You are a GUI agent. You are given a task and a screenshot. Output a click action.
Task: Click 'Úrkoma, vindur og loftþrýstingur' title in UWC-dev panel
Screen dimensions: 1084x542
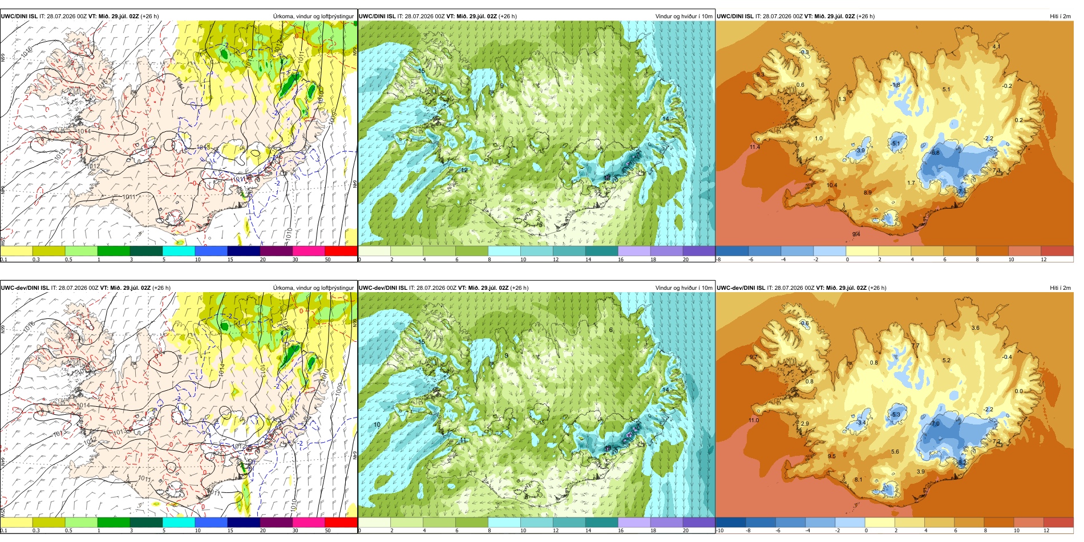click(313, 288)
